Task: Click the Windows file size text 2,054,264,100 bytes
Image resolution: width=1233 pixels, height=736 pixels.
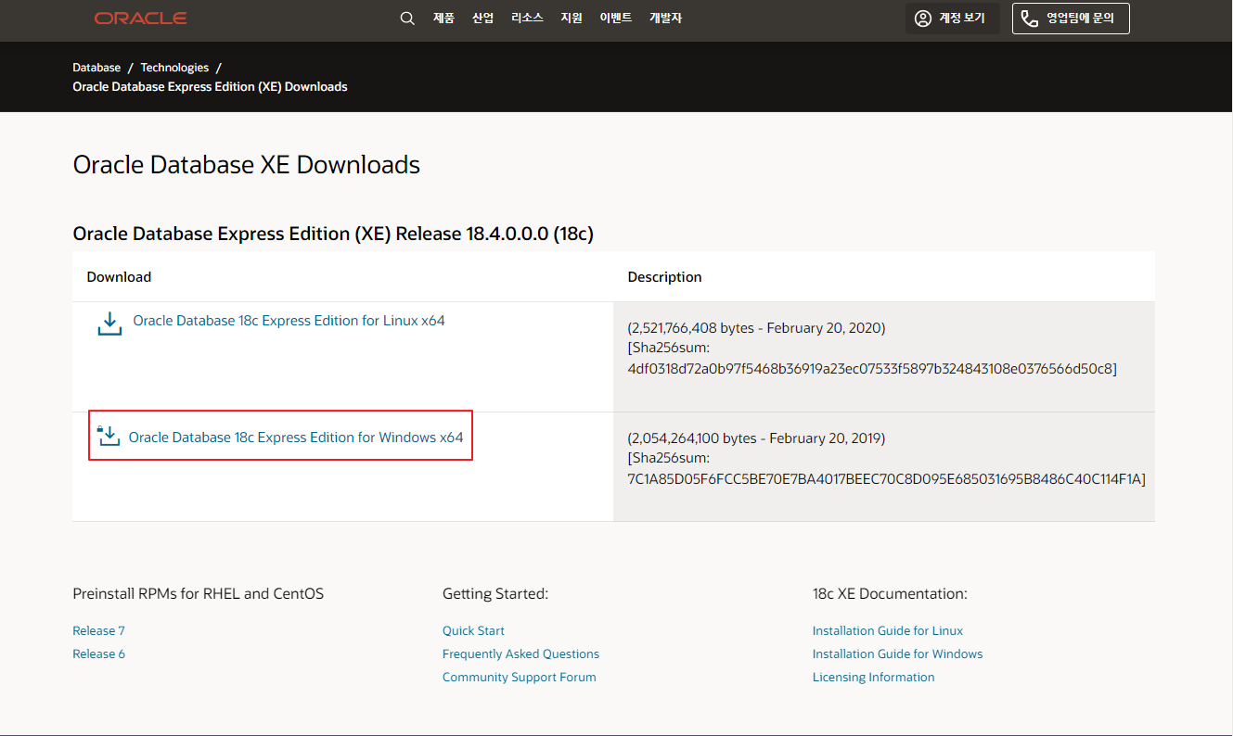Action: pos(694,438)
